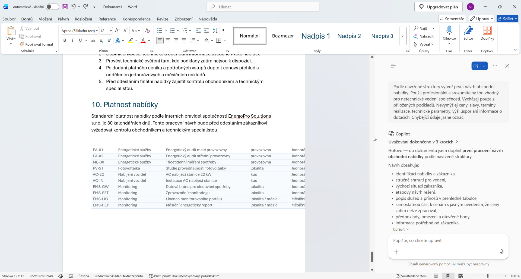Click Nahradit replace button
521x279 pixels.
point(424,36)
